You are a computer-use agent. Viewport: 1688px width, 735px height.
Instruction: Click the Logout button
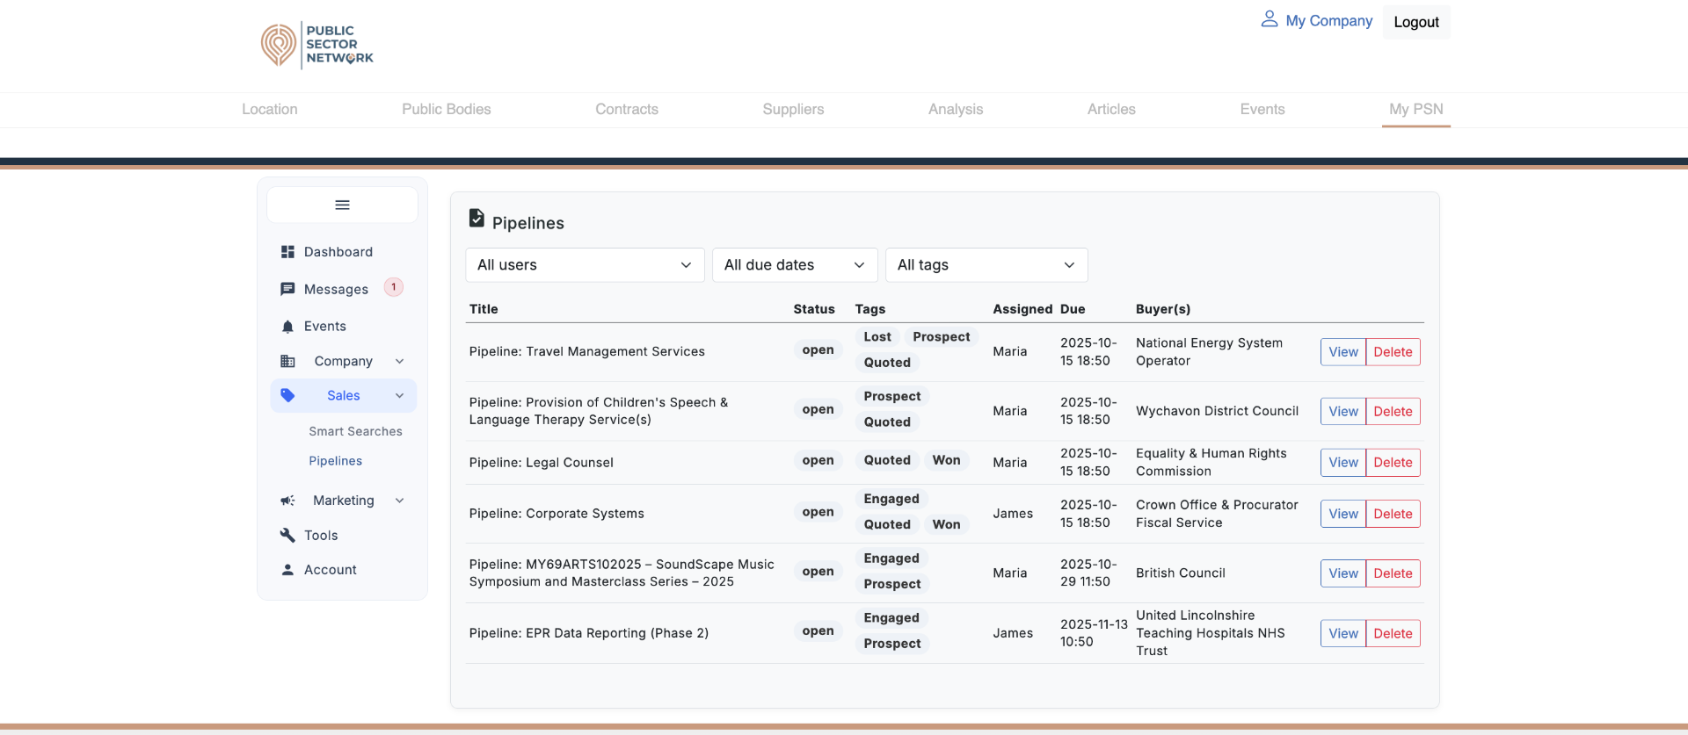tap(1416, 22)
